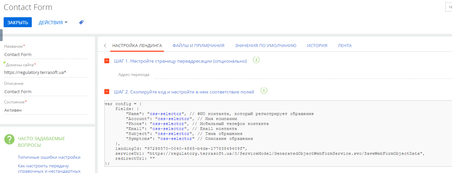Image resolution: width=452 pixels, height=173 pixels.
Task: Click the Описание field
Action: (46, 92)
